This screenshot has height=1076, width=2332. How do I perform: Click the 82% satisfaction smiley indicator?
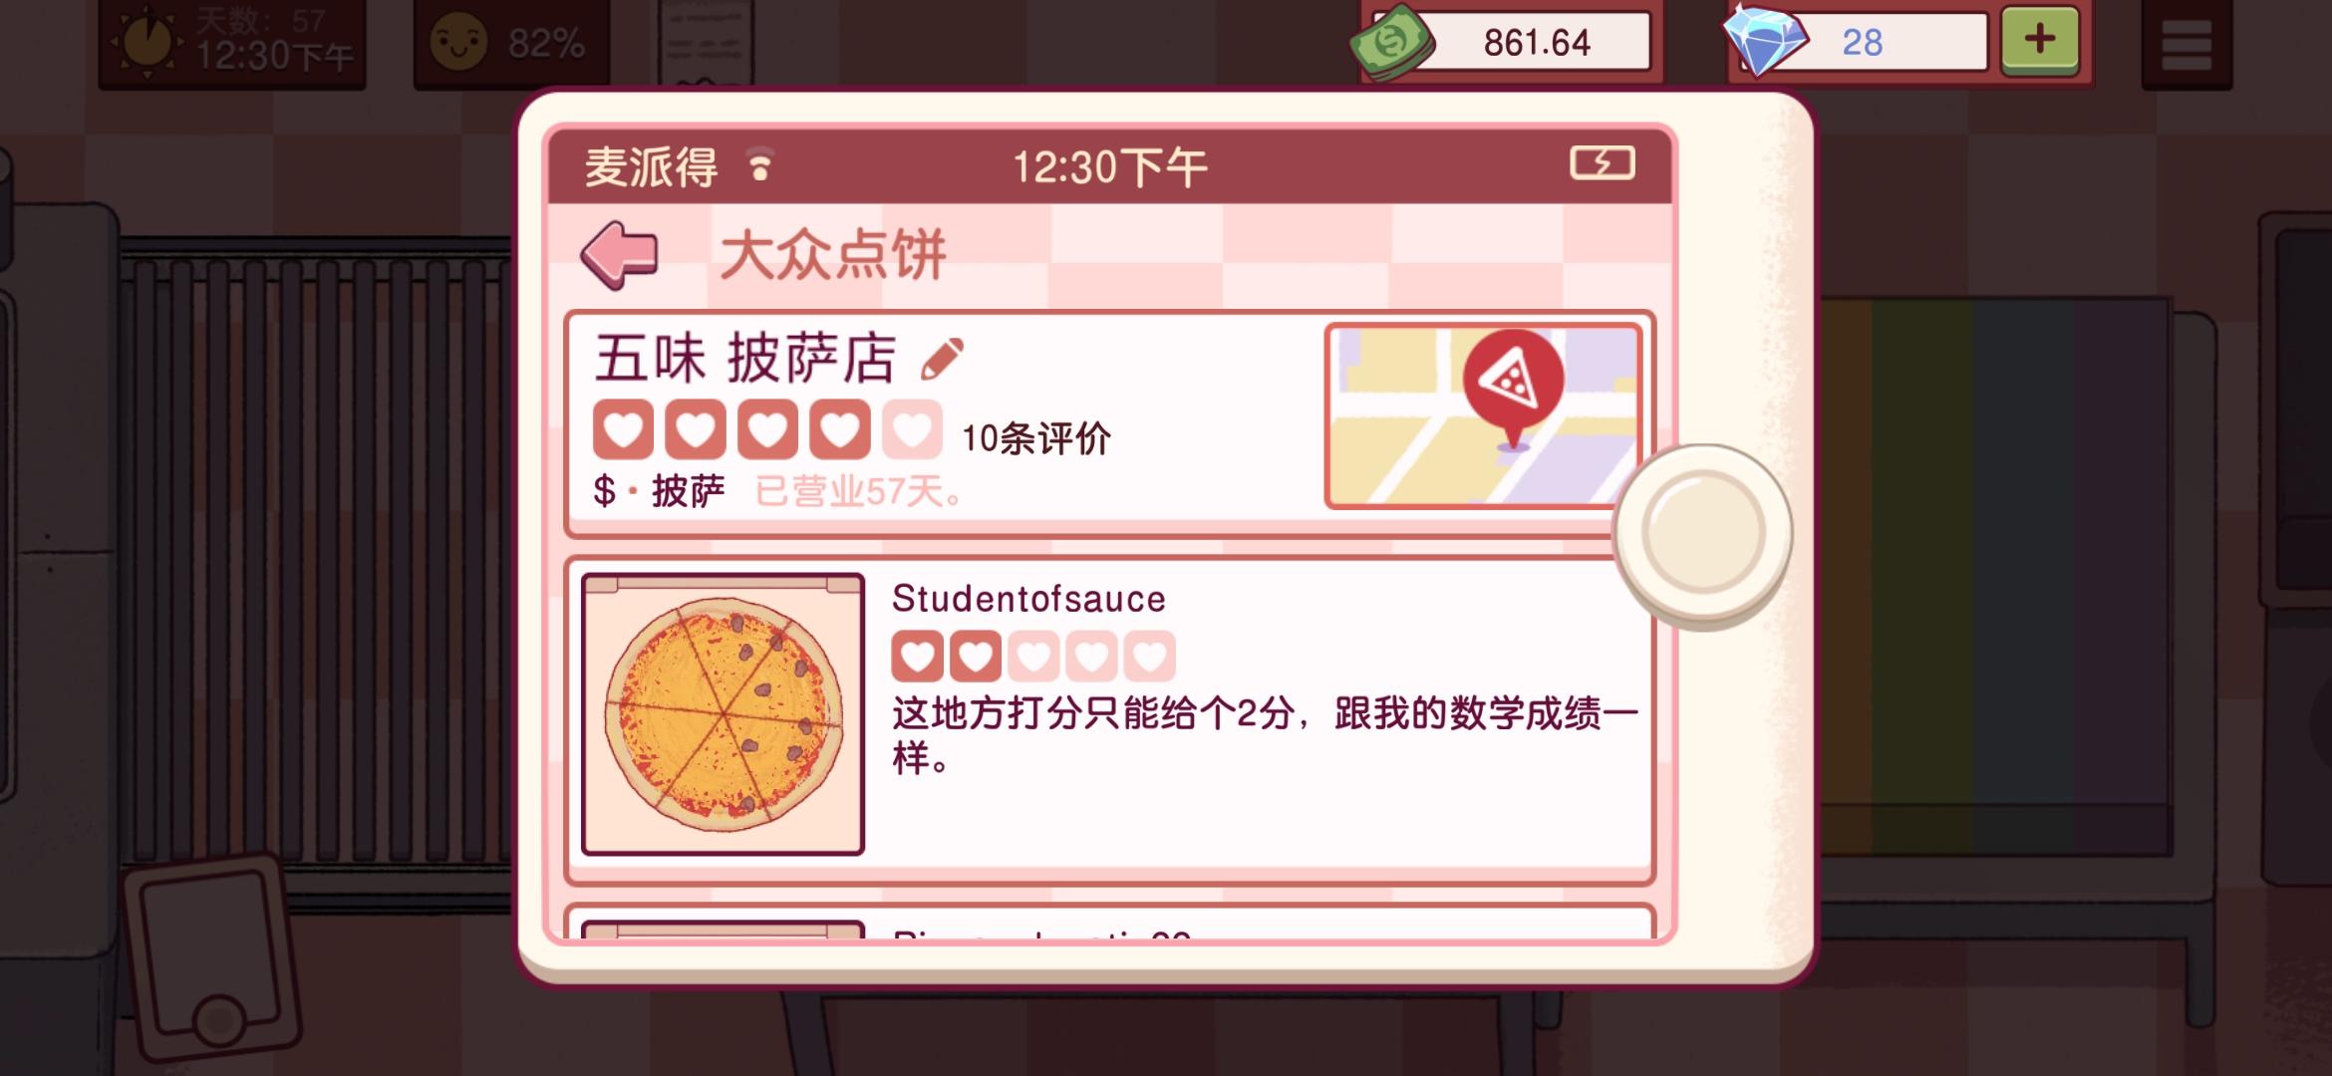pos(510,44)
